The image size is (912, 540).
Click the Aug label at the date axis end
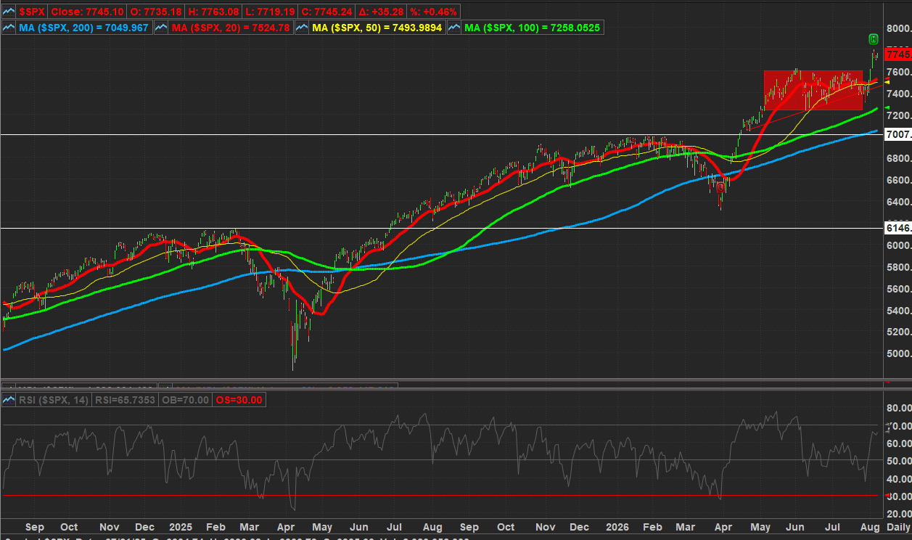tap(871, 527)
